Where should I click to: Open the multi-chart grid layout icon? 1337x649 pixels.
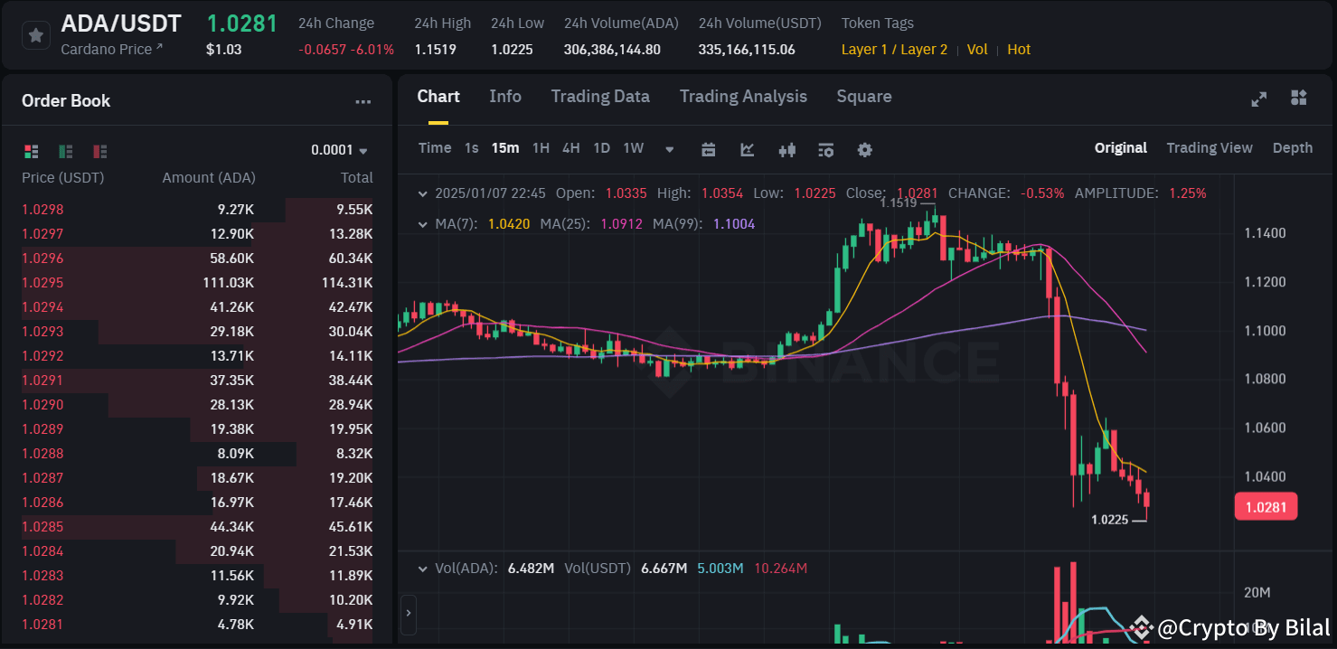pos(1299,98)
